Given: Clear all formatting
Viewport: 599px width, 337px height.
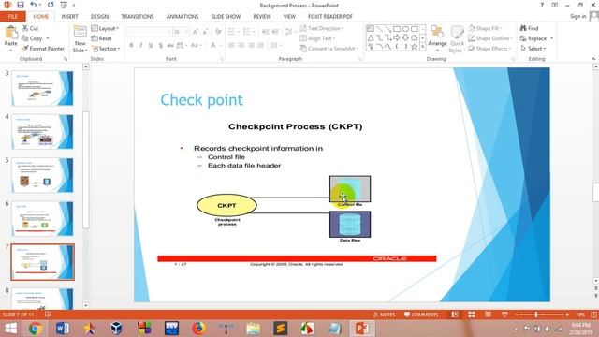Looking at the screenshot, I should click(x=218, y=32).
